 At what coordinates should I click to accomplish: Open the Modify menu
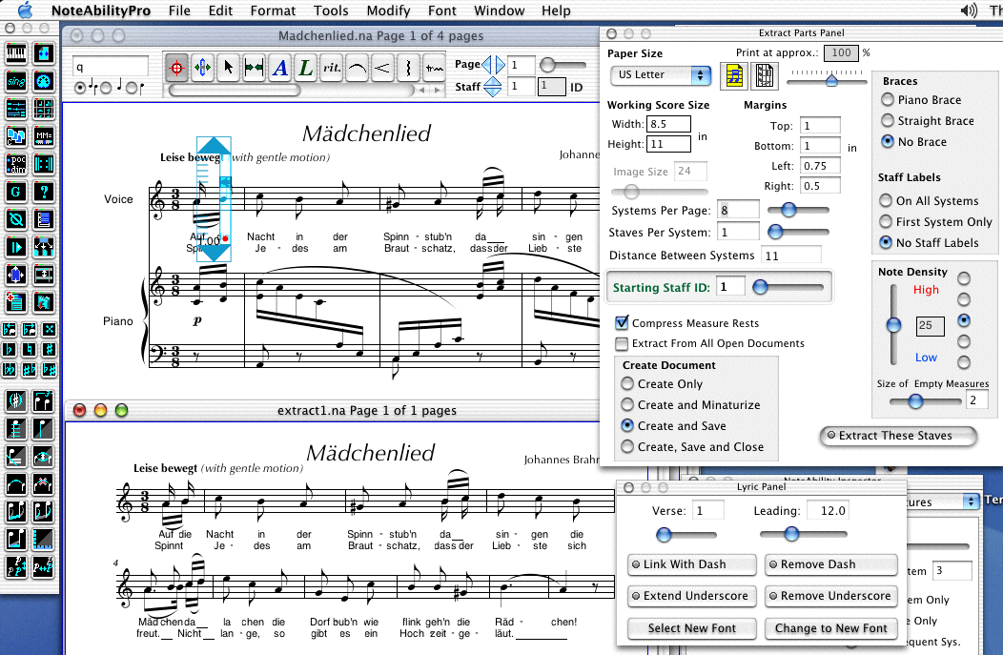click(388, 10)
